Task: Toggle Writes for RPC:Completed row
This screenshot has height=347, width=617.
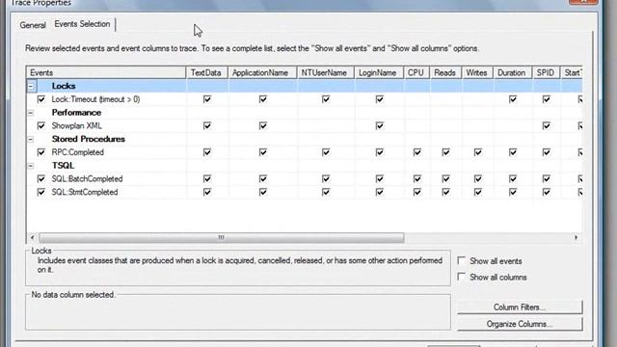Action: pos(478,152)
